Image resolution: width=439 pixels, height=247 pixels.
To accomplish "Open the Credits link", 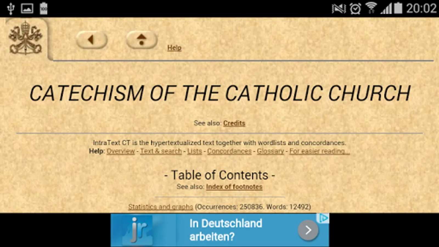I will (234, 123).
